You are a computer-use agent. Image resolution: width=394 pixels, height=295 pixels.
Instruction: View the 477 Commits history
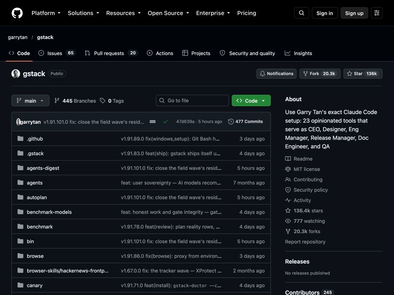[x=246, y=121]
